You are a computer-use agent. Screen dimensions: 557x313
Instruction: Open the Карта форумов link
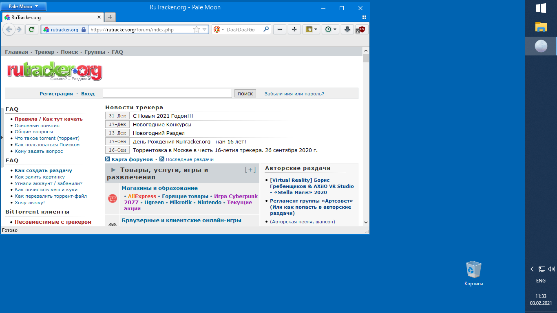pyautogui.click(x=132, y=159)
